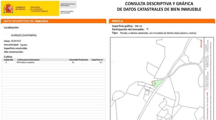Click the title line 'DE DATOS CATASTRALES DE BIEN INMUEBLE'
The image size is (216, 120).
coord(159,9)
